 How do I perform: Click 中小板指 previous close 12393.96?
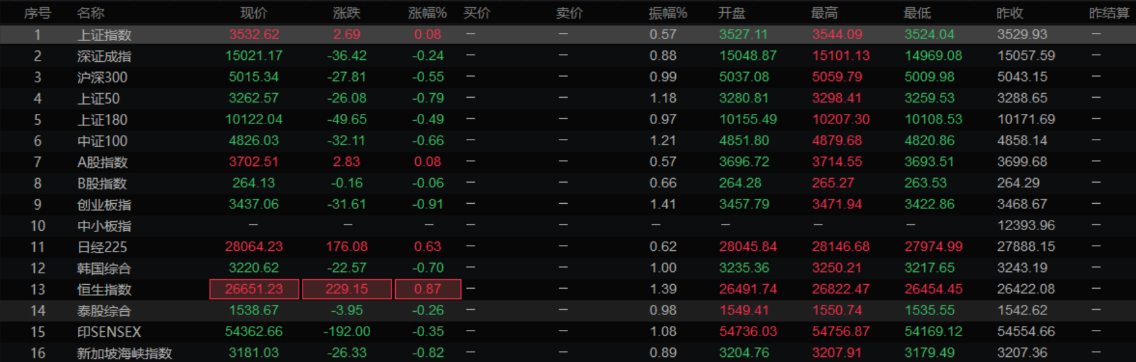1026,225
